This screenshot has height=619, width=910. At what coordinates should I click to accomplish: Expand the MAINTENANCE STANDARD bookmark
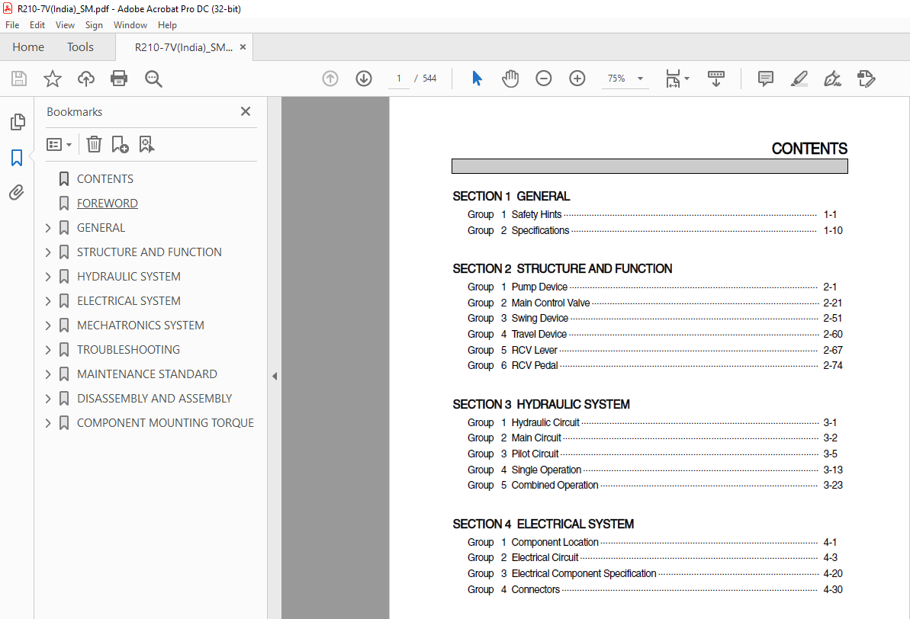[48, 374]
